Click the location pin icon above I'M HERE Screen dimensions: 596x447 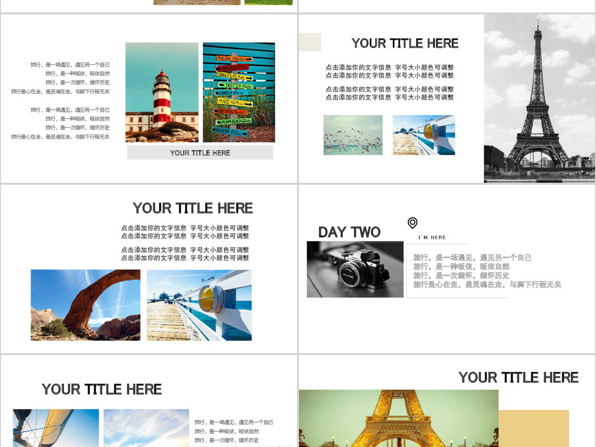pyautogui.click(x=412, y=223)
